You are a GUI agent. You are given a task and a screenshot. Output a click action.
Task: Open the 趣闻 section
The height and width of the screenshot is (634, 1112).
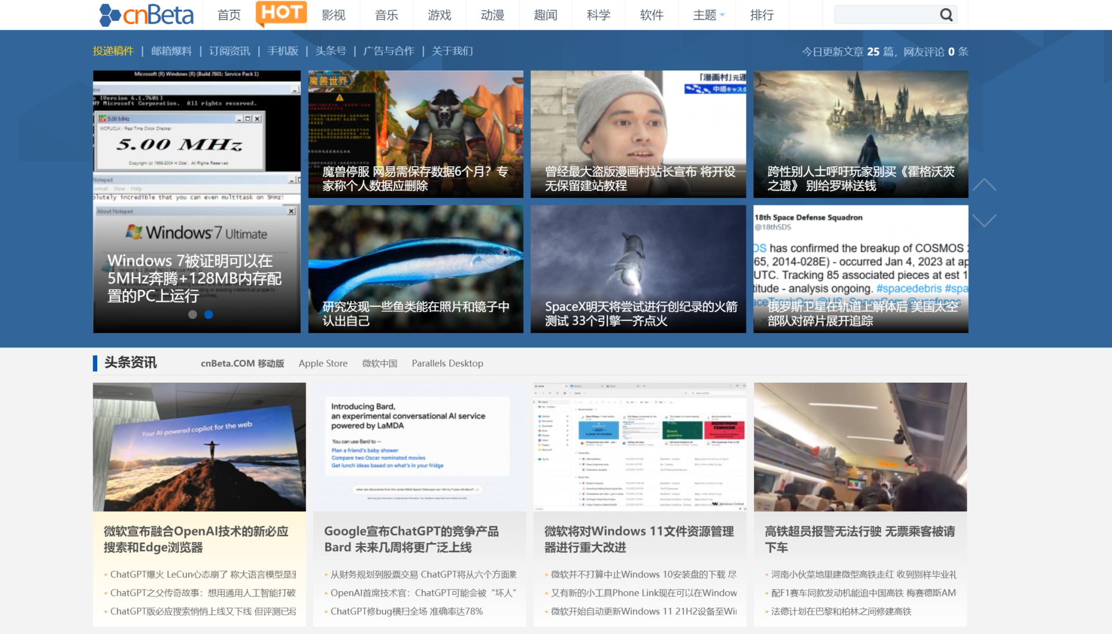(546, 15)
